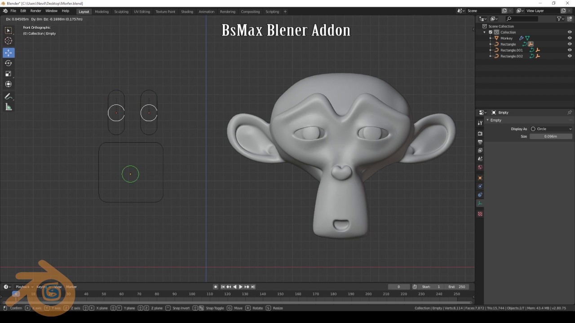
Task: Activate the Scale tool
Action: (x=9, y=74)
